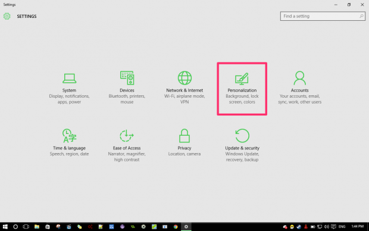
Task: Click the active Settings taskbar button
Action: (x=186, y=226)
